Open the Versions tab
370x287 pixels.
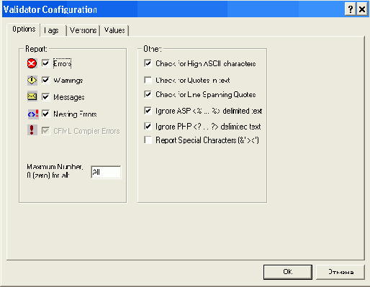pos(84,30)
